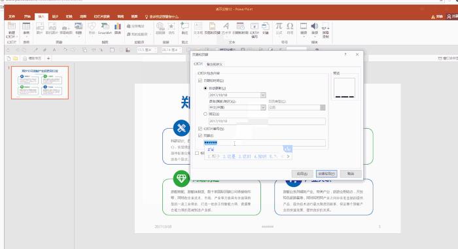The image size is (458, 249).
Task: Switch to the Home ribbon tab
Action: click(x=27, y=16)
